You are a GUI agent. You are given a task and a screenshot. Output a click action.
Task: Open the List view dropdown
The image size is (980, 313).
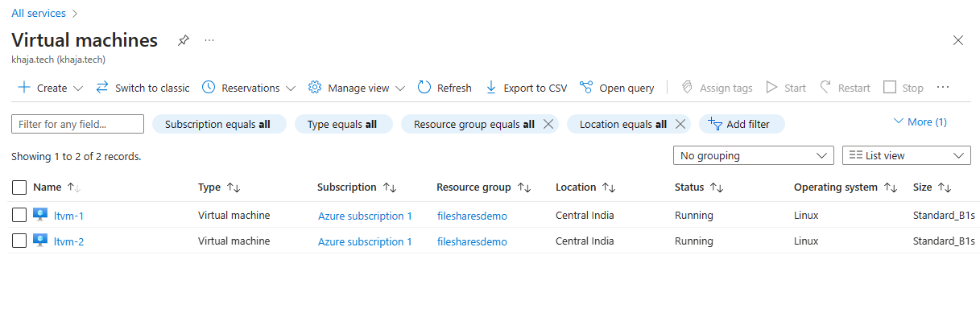tap(906, 155)
